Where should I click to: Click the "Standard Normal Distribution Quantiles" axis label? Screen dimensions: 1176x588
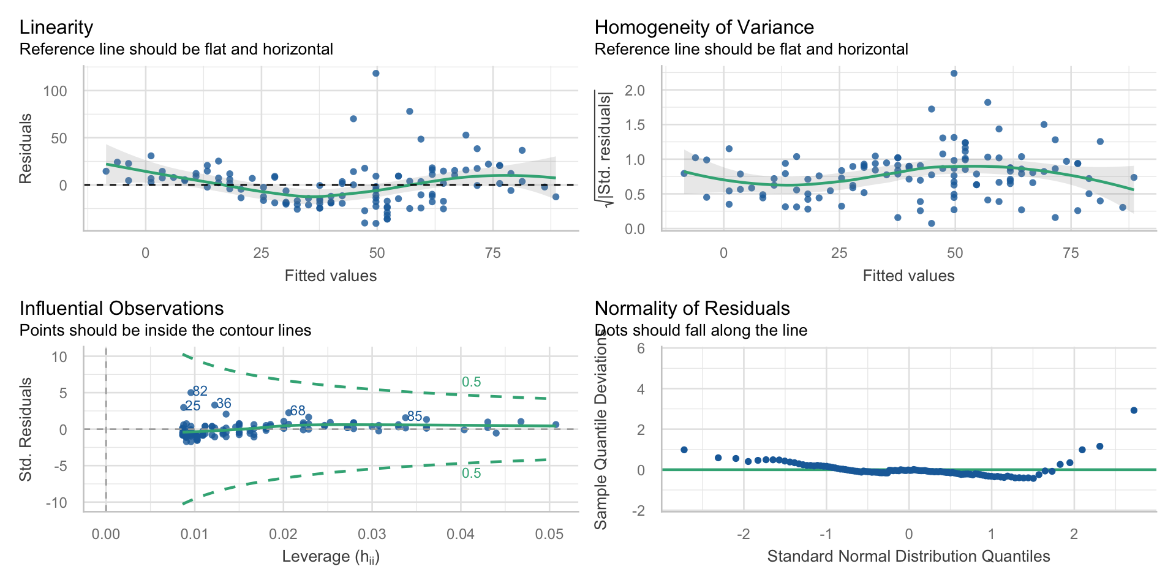pos(908,556)
